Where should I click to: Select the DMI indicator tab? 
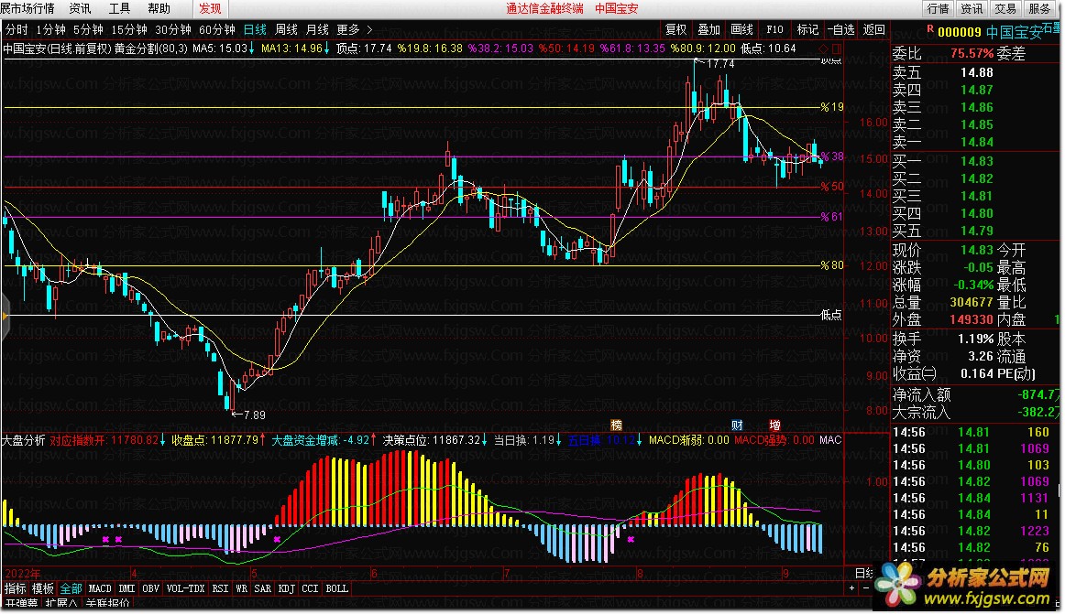pos(127,588)
